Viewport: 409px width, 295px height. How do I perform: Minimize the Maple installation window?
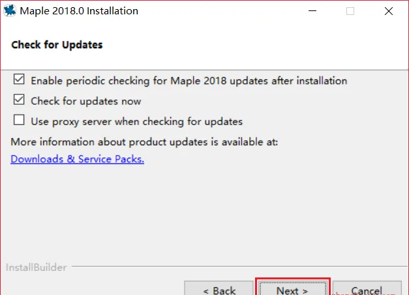312,11
